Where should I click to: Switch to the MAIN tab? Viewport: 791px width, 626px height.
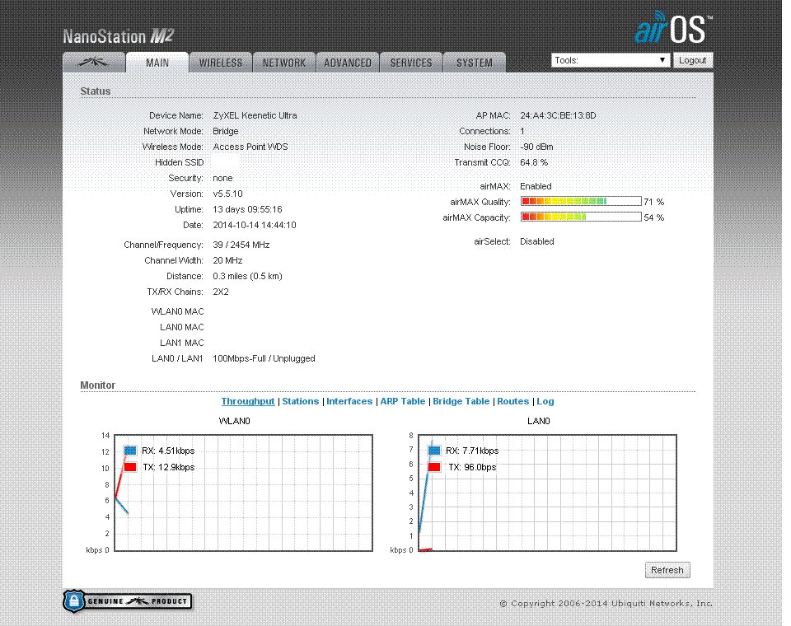pos(157,63)
